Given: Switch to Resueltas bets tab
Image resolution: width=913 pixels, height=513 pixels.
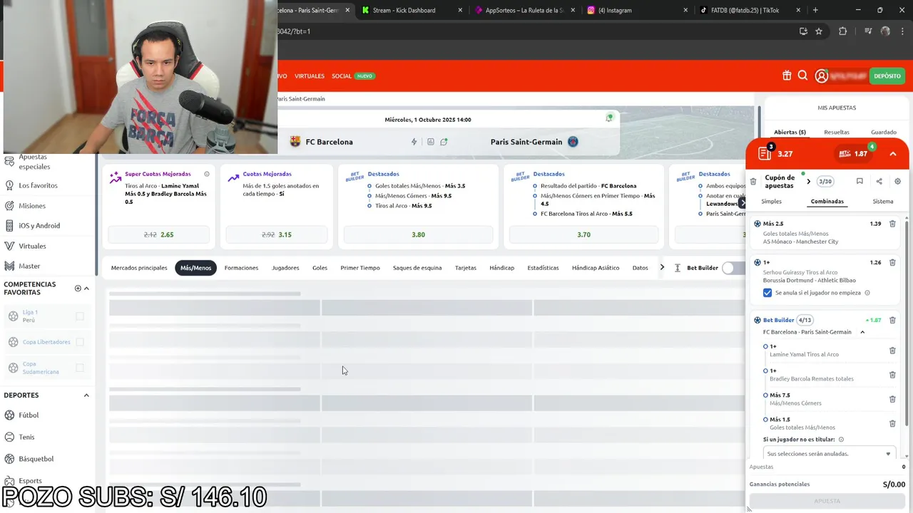Looking at the screenshot, I should click(x=837, y=132).
